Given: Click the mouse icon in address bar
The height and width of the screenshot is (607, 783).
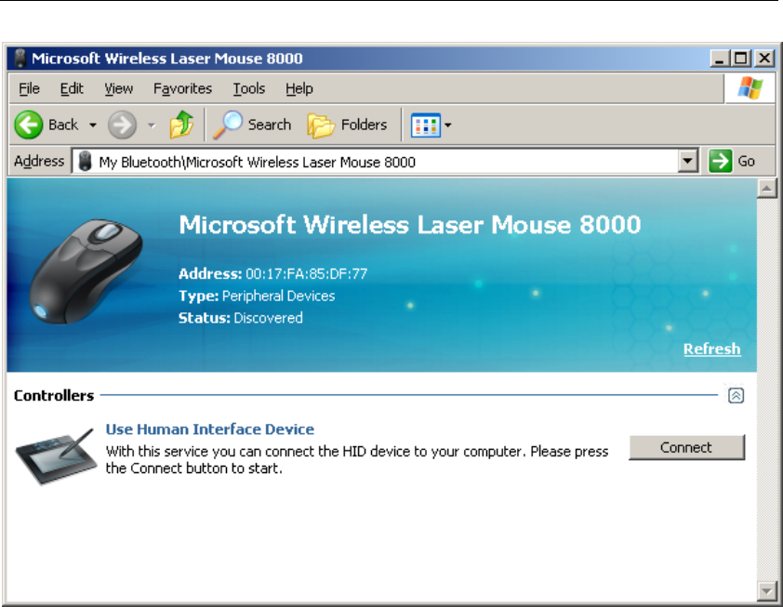Looking at the screenshot, I should point(86,161).
